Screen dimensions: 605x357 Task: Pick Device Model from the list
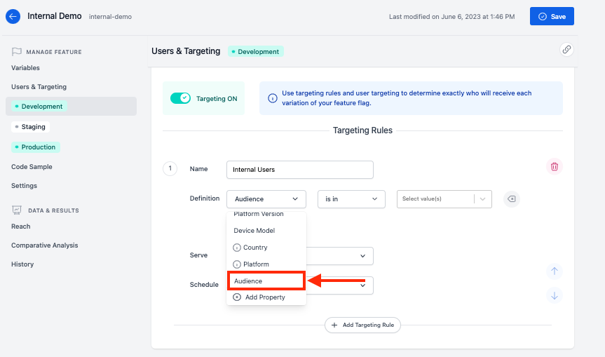[254, 231]
